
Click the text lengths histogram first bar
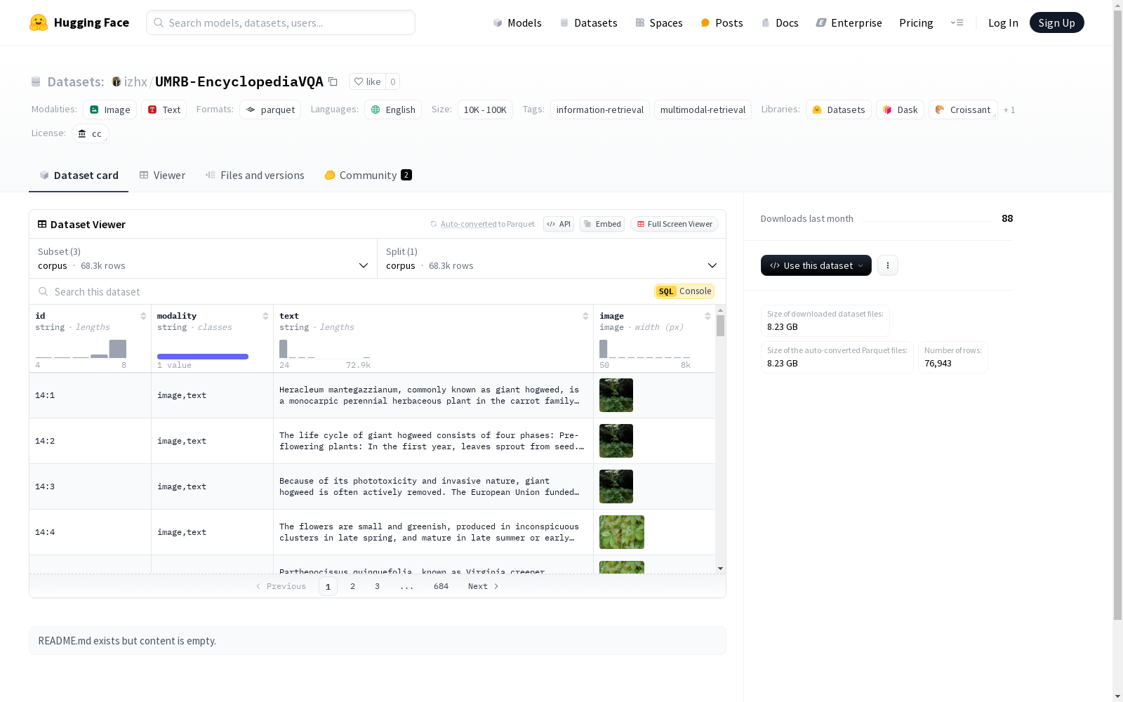(284, 349)
